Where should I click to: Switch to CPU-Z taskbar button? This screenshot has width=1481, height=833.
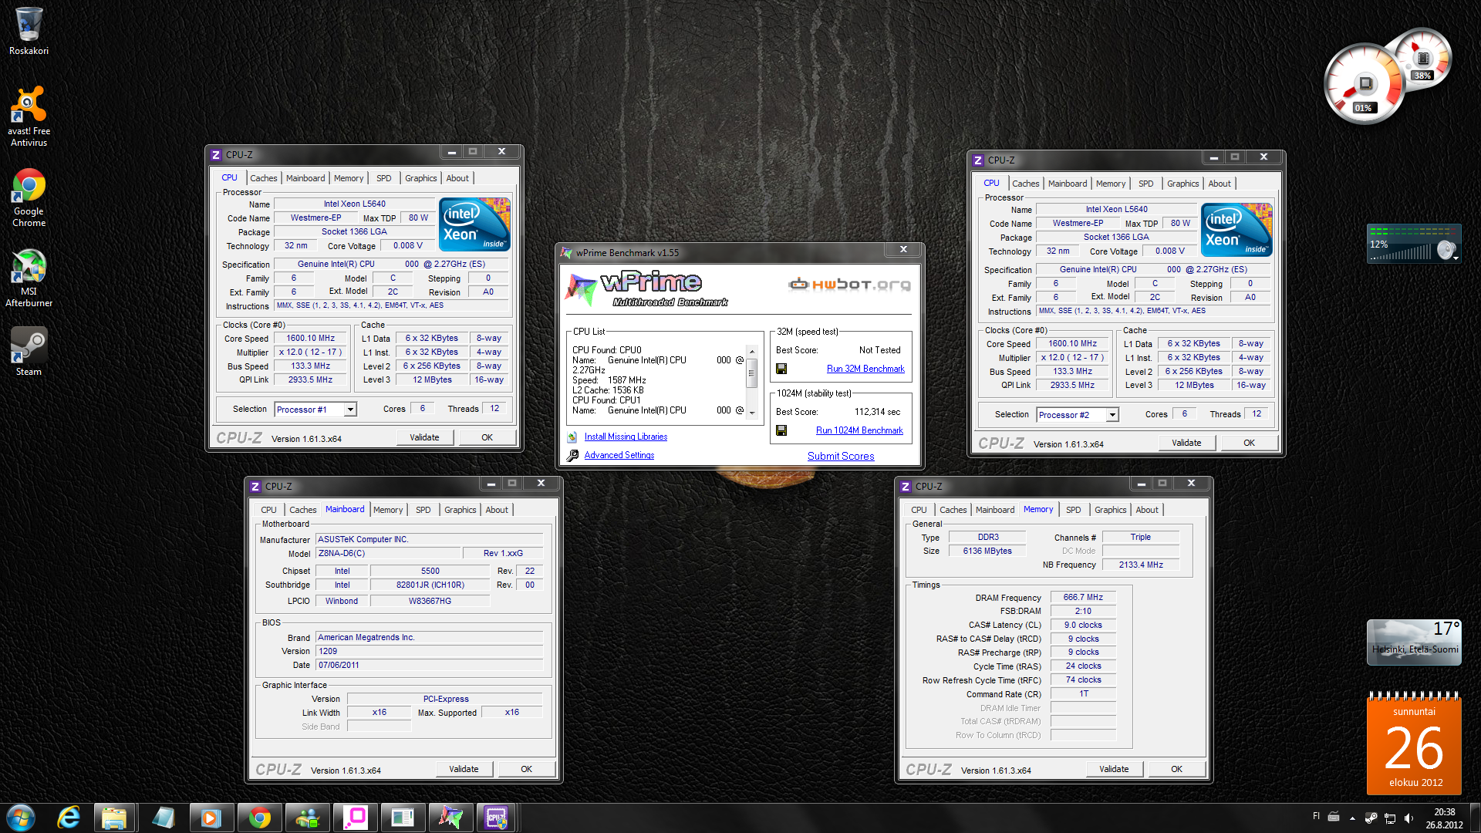click(x=497, y=818)
